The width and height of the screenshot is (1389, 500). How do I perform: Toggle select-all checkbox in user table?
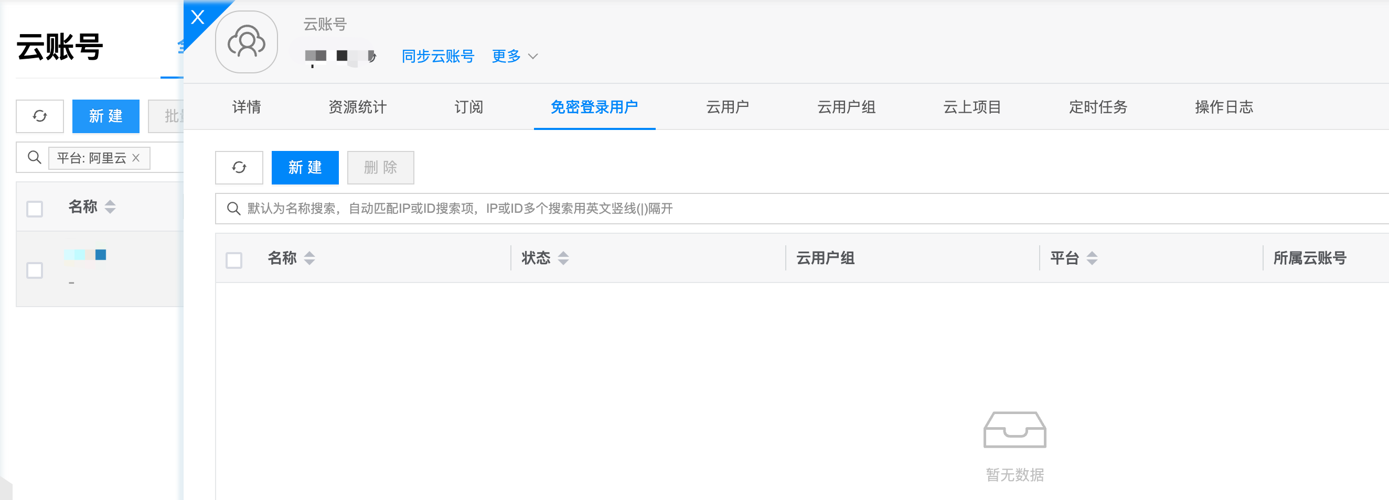tap(234, 260)
